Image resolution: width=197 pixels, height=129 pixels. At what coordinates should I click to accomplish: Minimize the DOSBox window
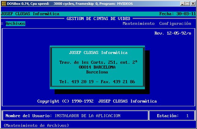pyautogui.click(x=182, y=4)
